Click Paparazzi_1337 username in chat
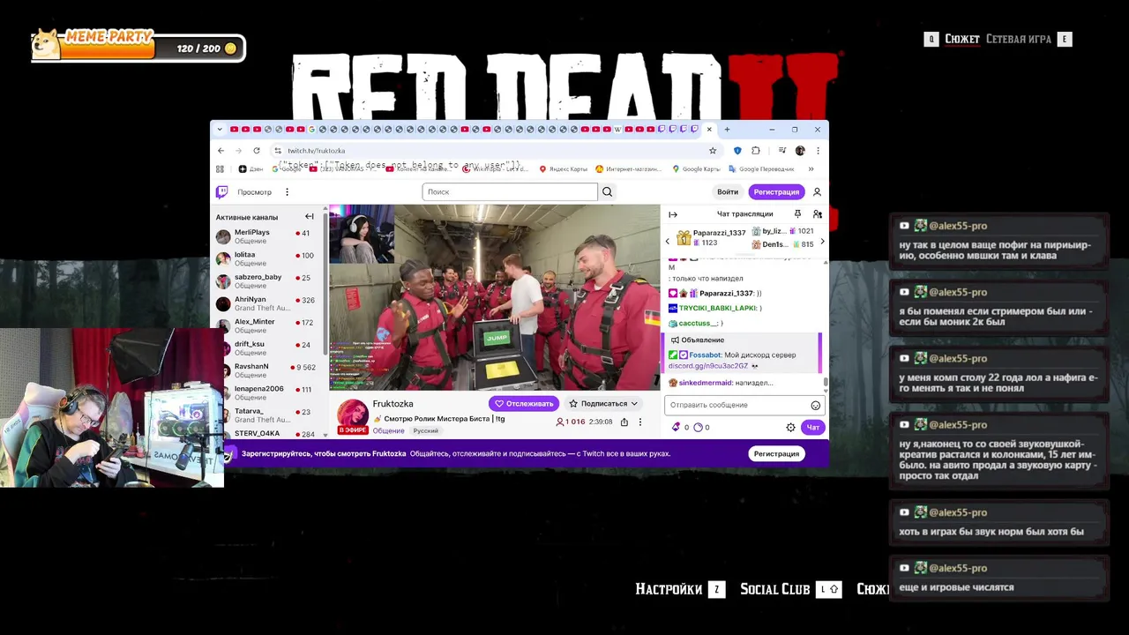This screenshot has width=1129, height=635. tap(727, 293)
